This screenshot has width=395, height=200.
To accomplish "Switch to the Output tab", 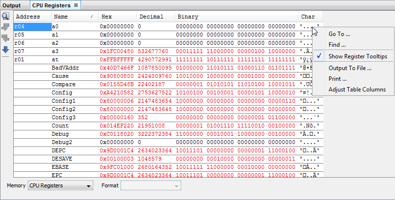I will point(12,5).
